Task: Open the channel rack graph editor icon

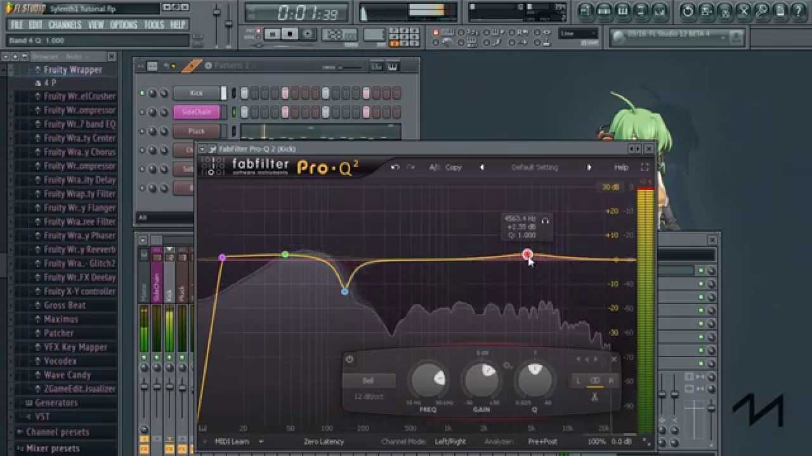Action: [x=376, y=66]
